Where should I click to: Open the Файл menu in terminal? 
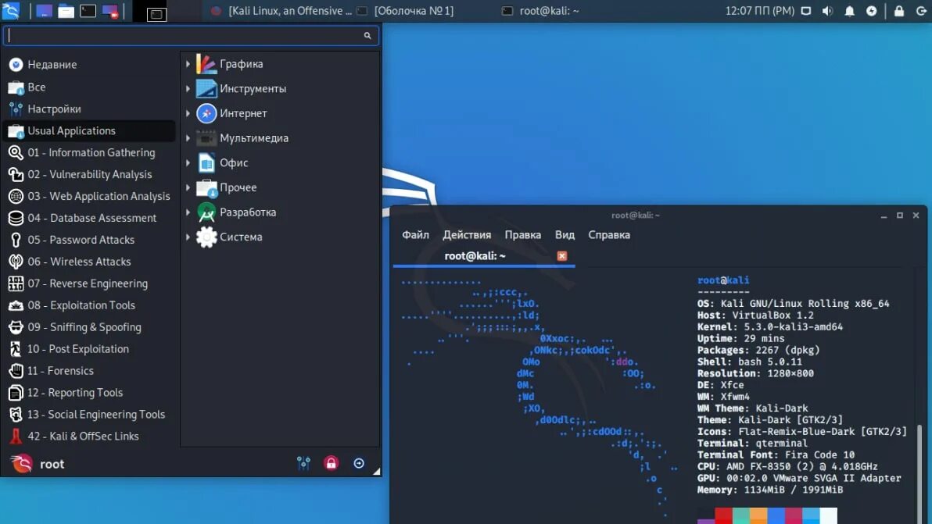415,235
